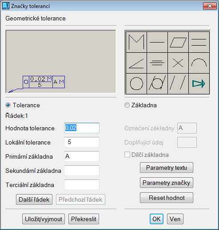Click the Doplňující údaj field
This screenshot has height=230, width=219.
pyautogui.click(x=187, y=142)
